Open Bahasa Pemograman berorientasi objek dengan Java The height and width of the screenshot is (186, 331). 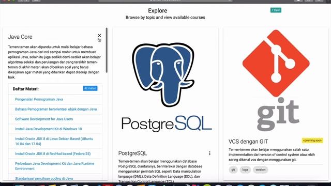pyautogui.click(x=56, y=109)
